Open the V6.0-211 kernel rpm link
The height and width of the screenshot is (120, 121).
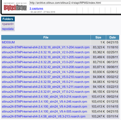[x=46, y=82]
